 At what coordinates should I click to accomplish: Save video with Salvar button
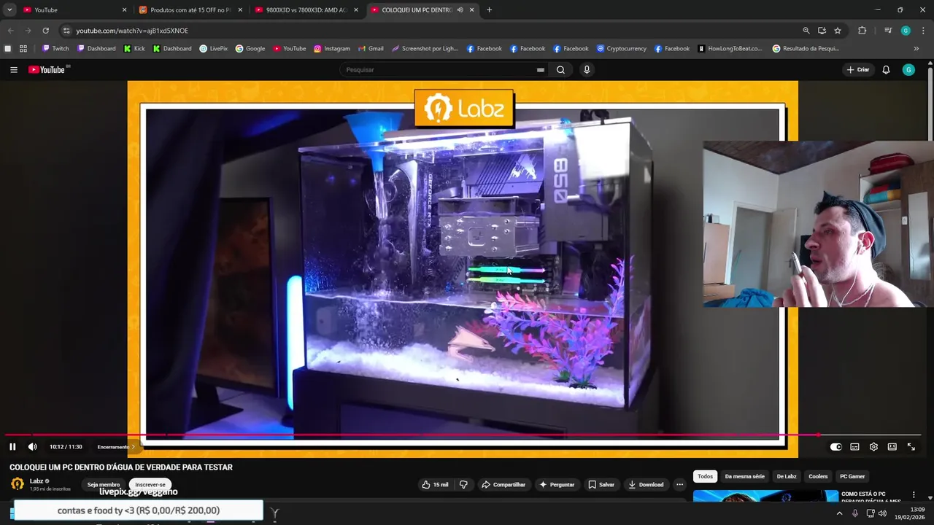click(601, 485)
